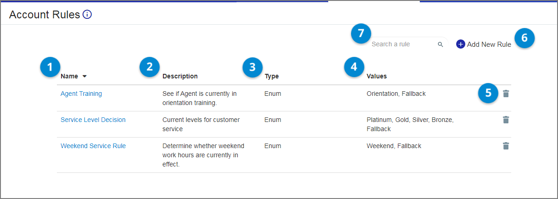Click the Name column header text

tap(69, 76)
